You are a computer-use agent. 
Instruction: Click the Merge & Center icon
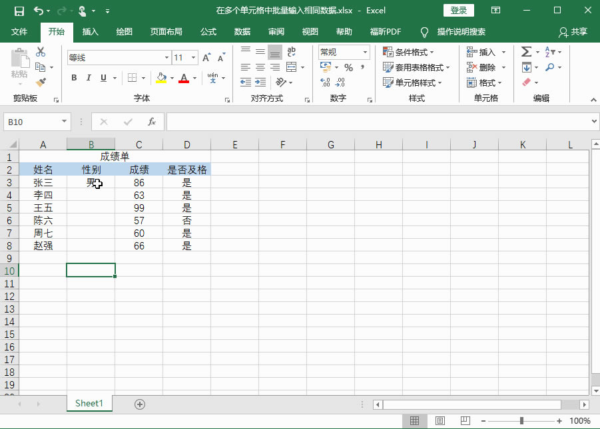[291, 67]
